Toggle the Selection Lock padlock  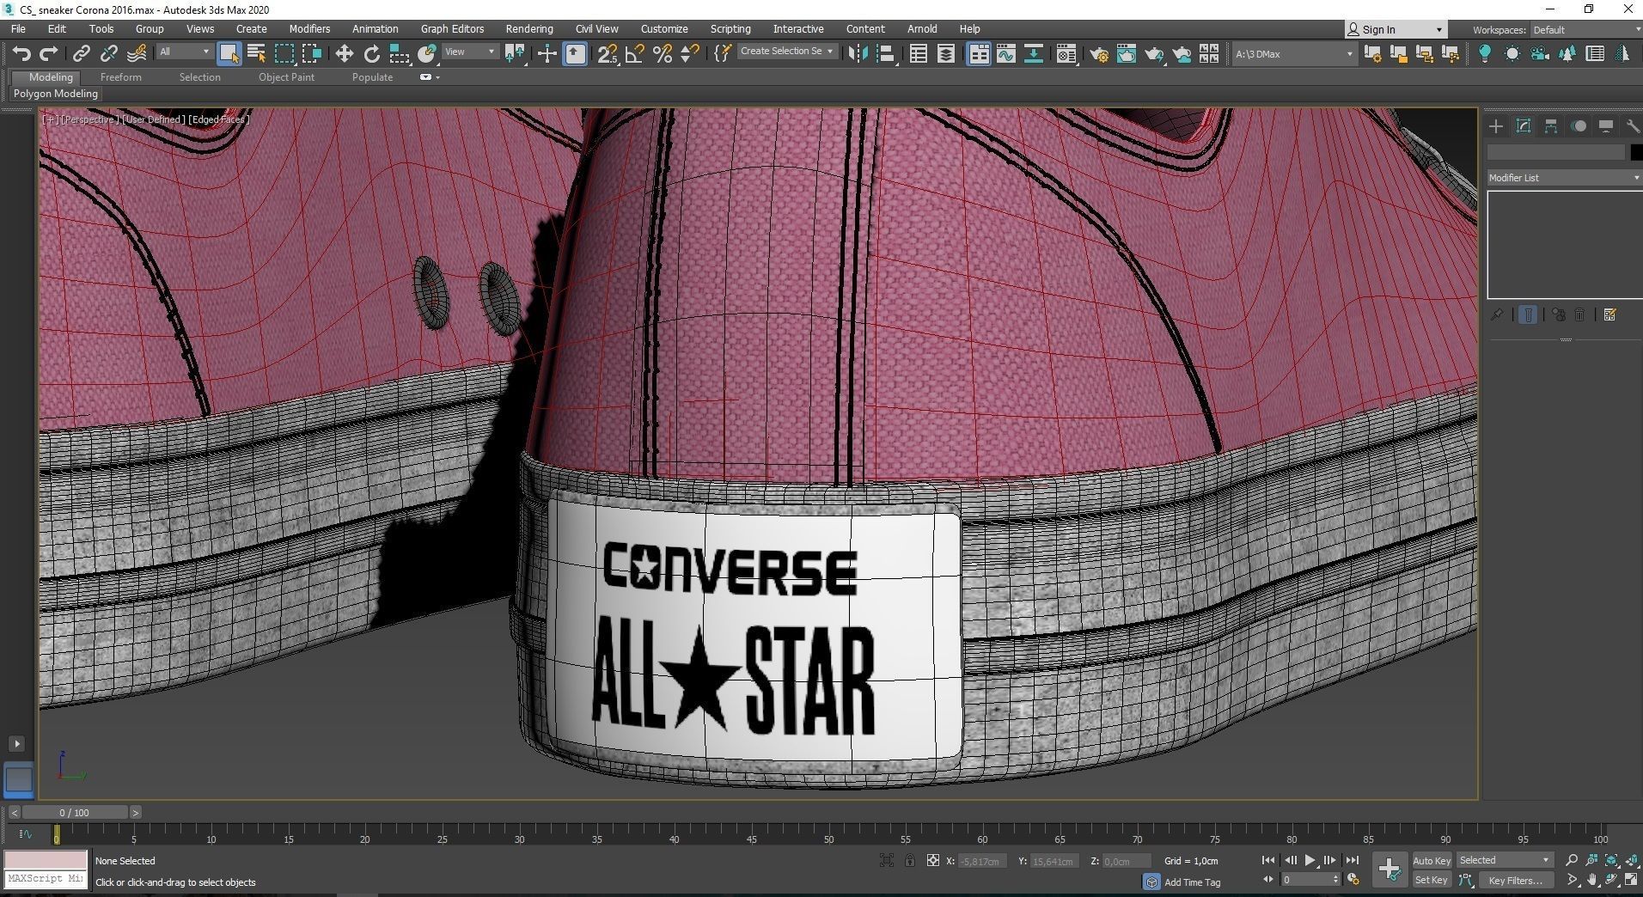point(909,860)
